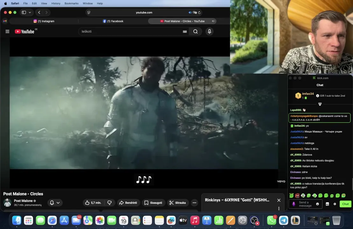Click the Bendrinti share button
The height and width of the screenshot is (229, 353).
128,203
